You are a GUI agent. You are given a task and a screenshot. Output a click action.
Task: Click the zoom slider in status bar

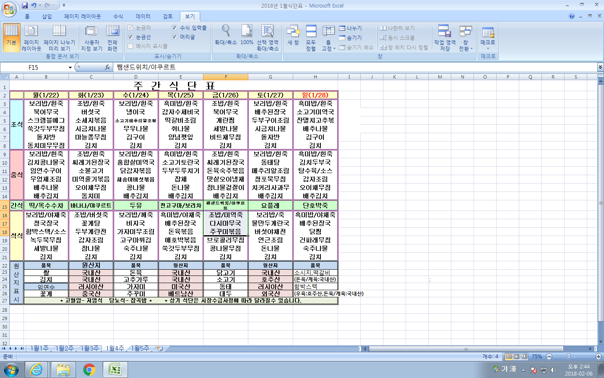click(x=568, y=357)
